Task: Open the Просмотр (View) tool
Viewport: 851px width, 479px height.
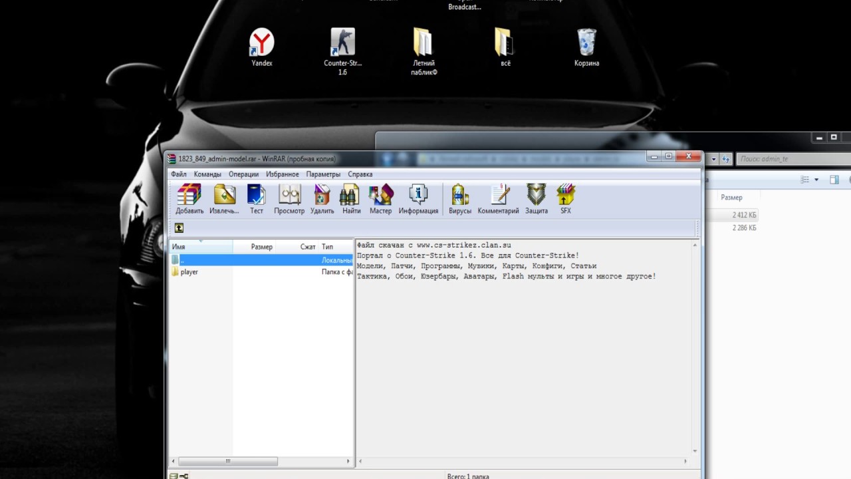Action: click(x=289, y=200)
